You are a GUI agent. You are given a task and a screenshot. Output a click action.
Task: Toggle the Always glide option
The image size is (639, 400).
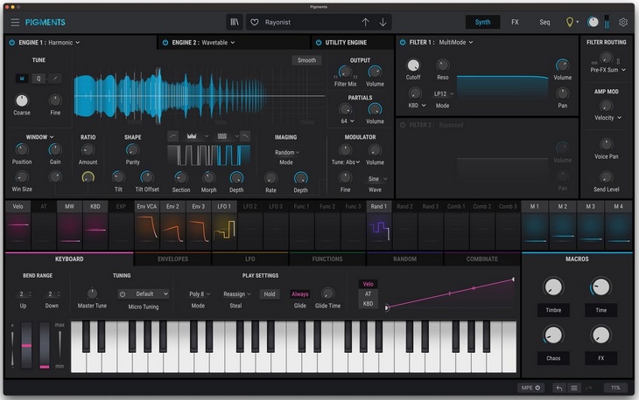[x=299, y=294]
